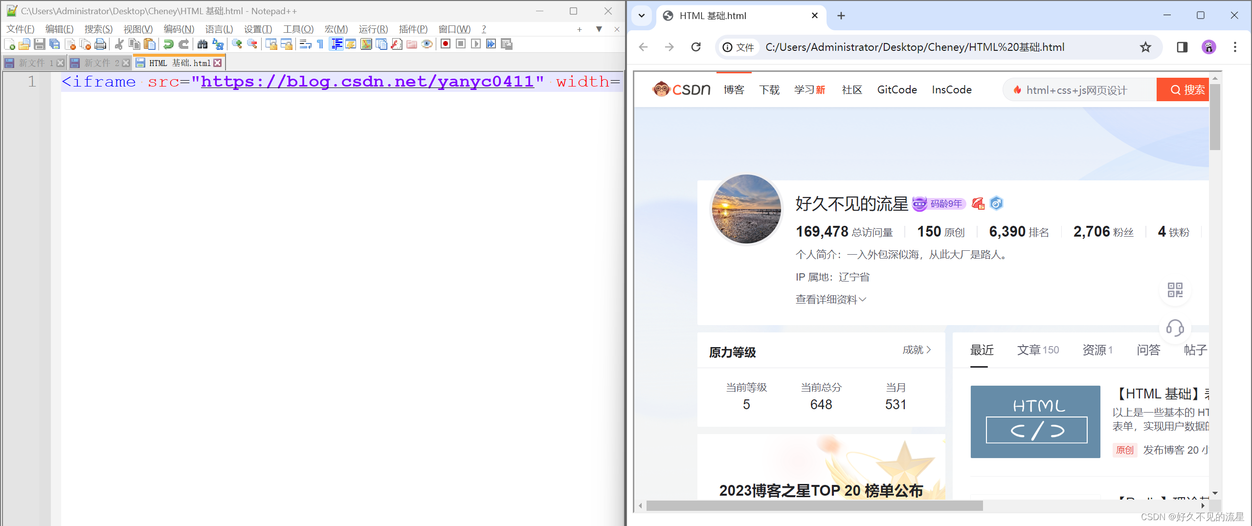Open the 插件(P) menu
The image size is (1252, 526).
point(413,29)
